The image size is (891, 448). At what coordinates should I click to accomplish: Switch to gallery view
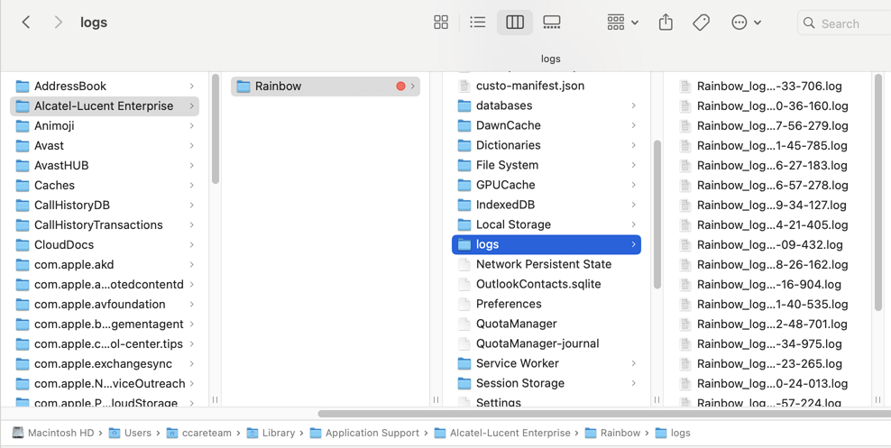[551, 23]
